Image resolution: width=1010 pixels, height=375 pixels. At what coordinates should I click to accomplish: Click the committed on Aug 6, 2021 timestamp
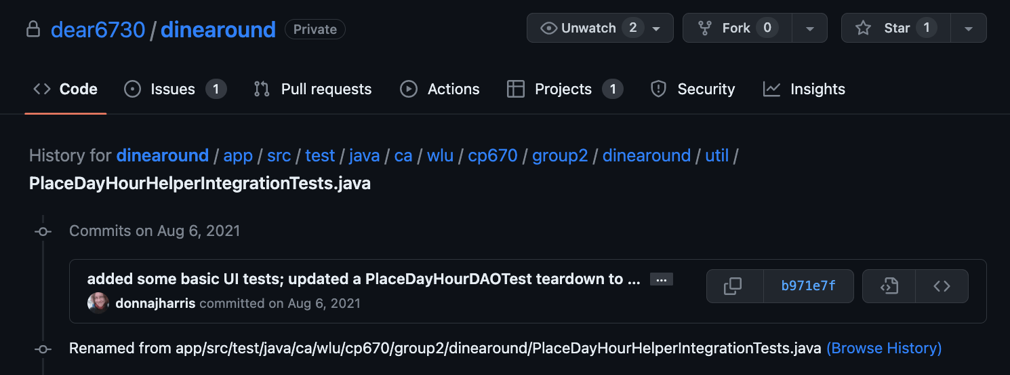[280, 303]
